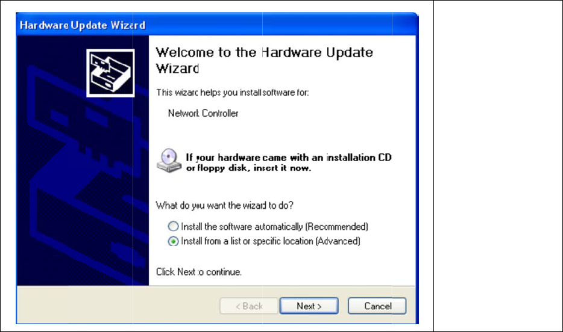Click the Network Controller device name
Screen dimensions: 563x332
[x=203, y=114]
